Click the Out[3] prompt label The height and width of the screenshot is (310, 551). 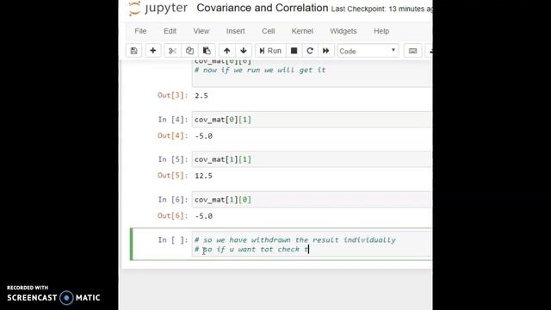(x=173, y=96)
